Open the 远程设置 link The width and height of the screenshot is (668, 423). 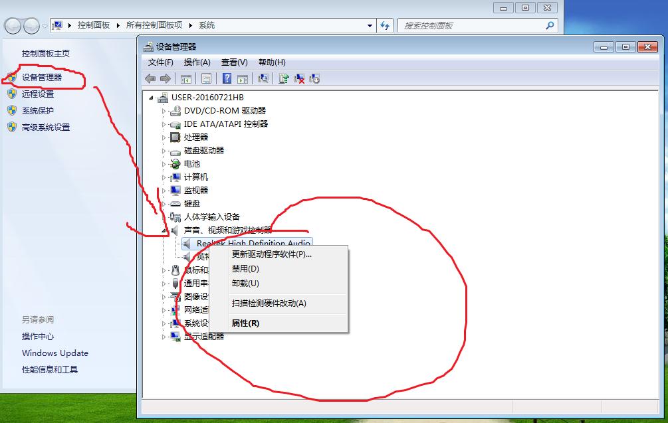coord(38,94)
